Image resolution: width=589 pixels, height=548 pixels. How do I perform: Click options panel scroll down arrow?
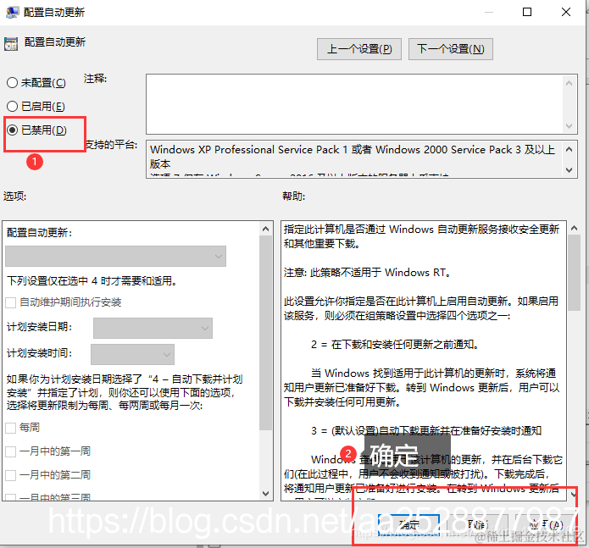tap(265, 493)
